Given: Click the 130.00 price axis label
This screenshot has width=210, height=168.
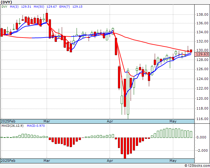Looking at the screenshot, I should pyautogui.click(x=202, y=50).
